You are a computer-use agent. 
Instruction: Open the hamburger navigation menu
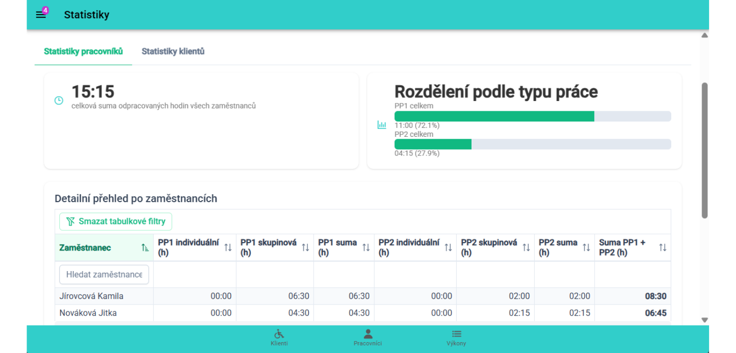41,15
